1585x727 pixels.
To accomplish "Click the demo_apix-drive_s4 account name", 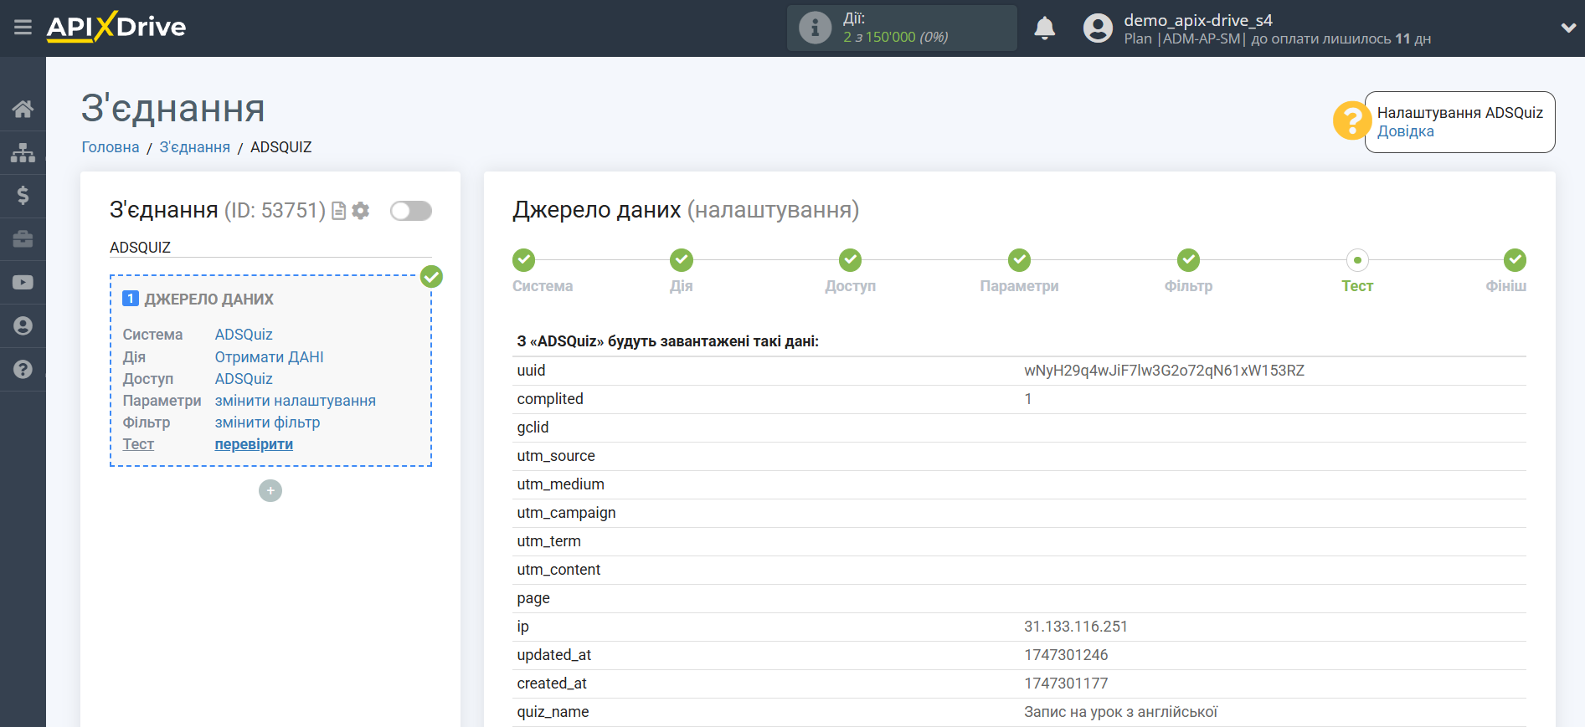I will click(x=1197, y=20).
